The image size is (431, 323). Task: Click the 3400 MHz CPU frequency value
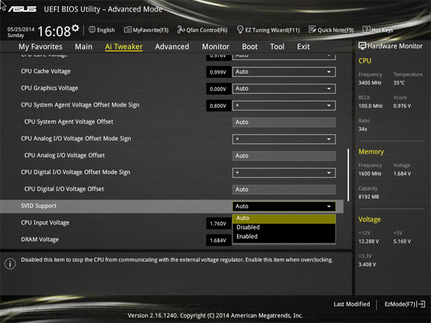pyautogui.click(x=370, y=83)
